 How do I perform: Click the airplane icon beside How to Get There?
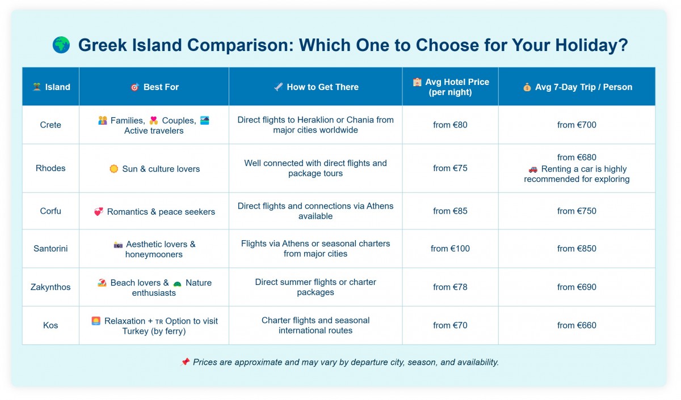278,87
